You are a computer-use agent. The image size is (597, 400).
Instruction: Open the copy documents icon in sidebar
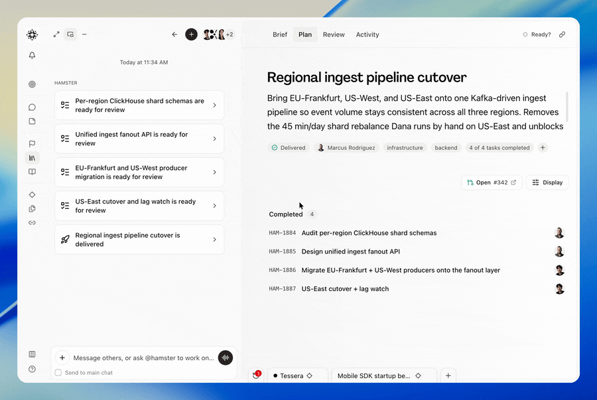[x=32, y=208]
